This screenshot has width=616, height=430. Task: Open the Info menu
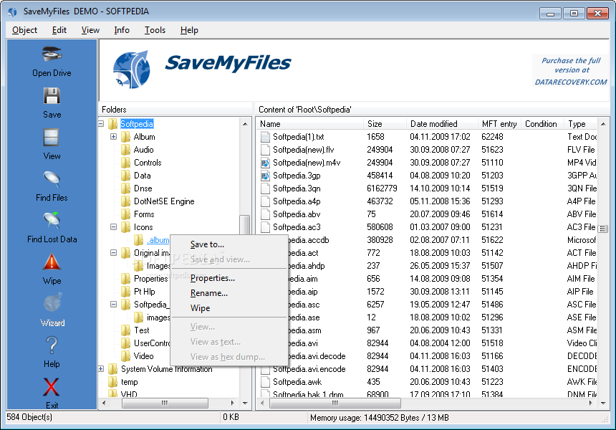122,30
